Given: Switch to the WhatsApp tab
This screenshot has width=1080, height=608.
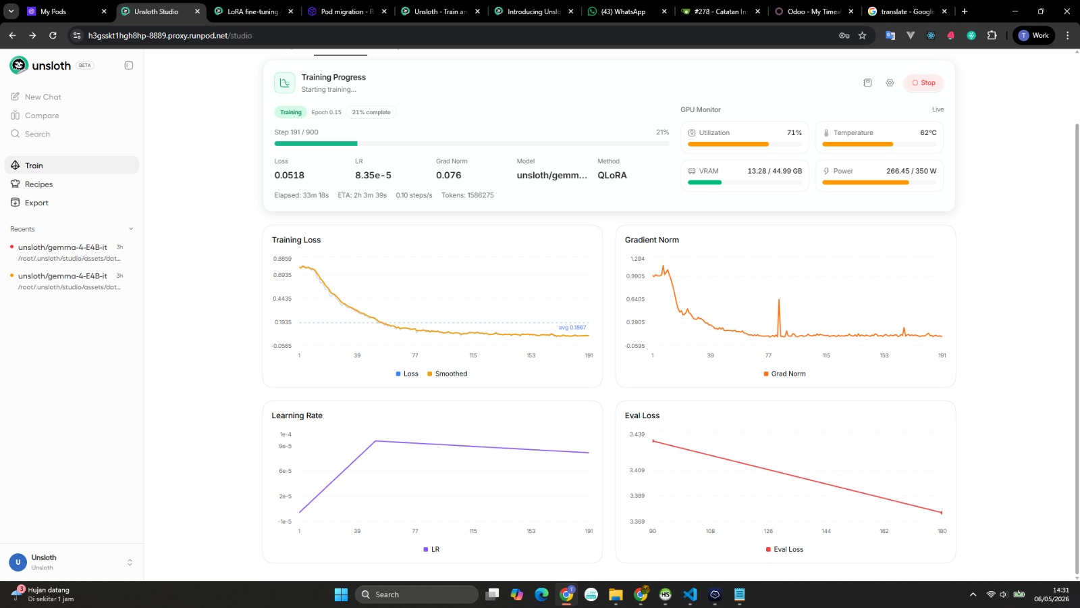Looking at the screenshot, I should pos(626,11).
